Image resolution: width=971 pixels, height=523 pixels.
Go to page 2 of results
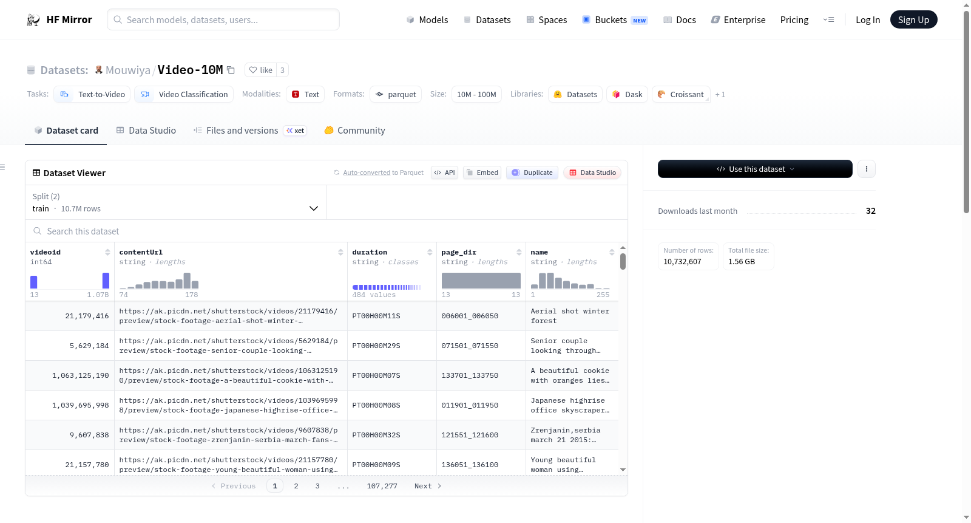tap(296, 486)
